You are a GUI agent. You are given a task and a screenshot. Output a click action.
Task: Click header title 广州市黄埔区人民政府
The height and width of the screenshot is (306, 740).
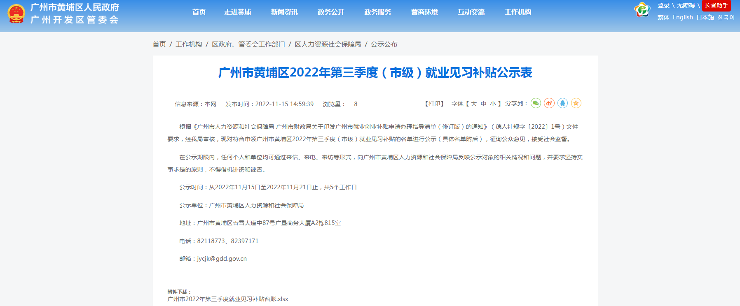tap(75, 7)
